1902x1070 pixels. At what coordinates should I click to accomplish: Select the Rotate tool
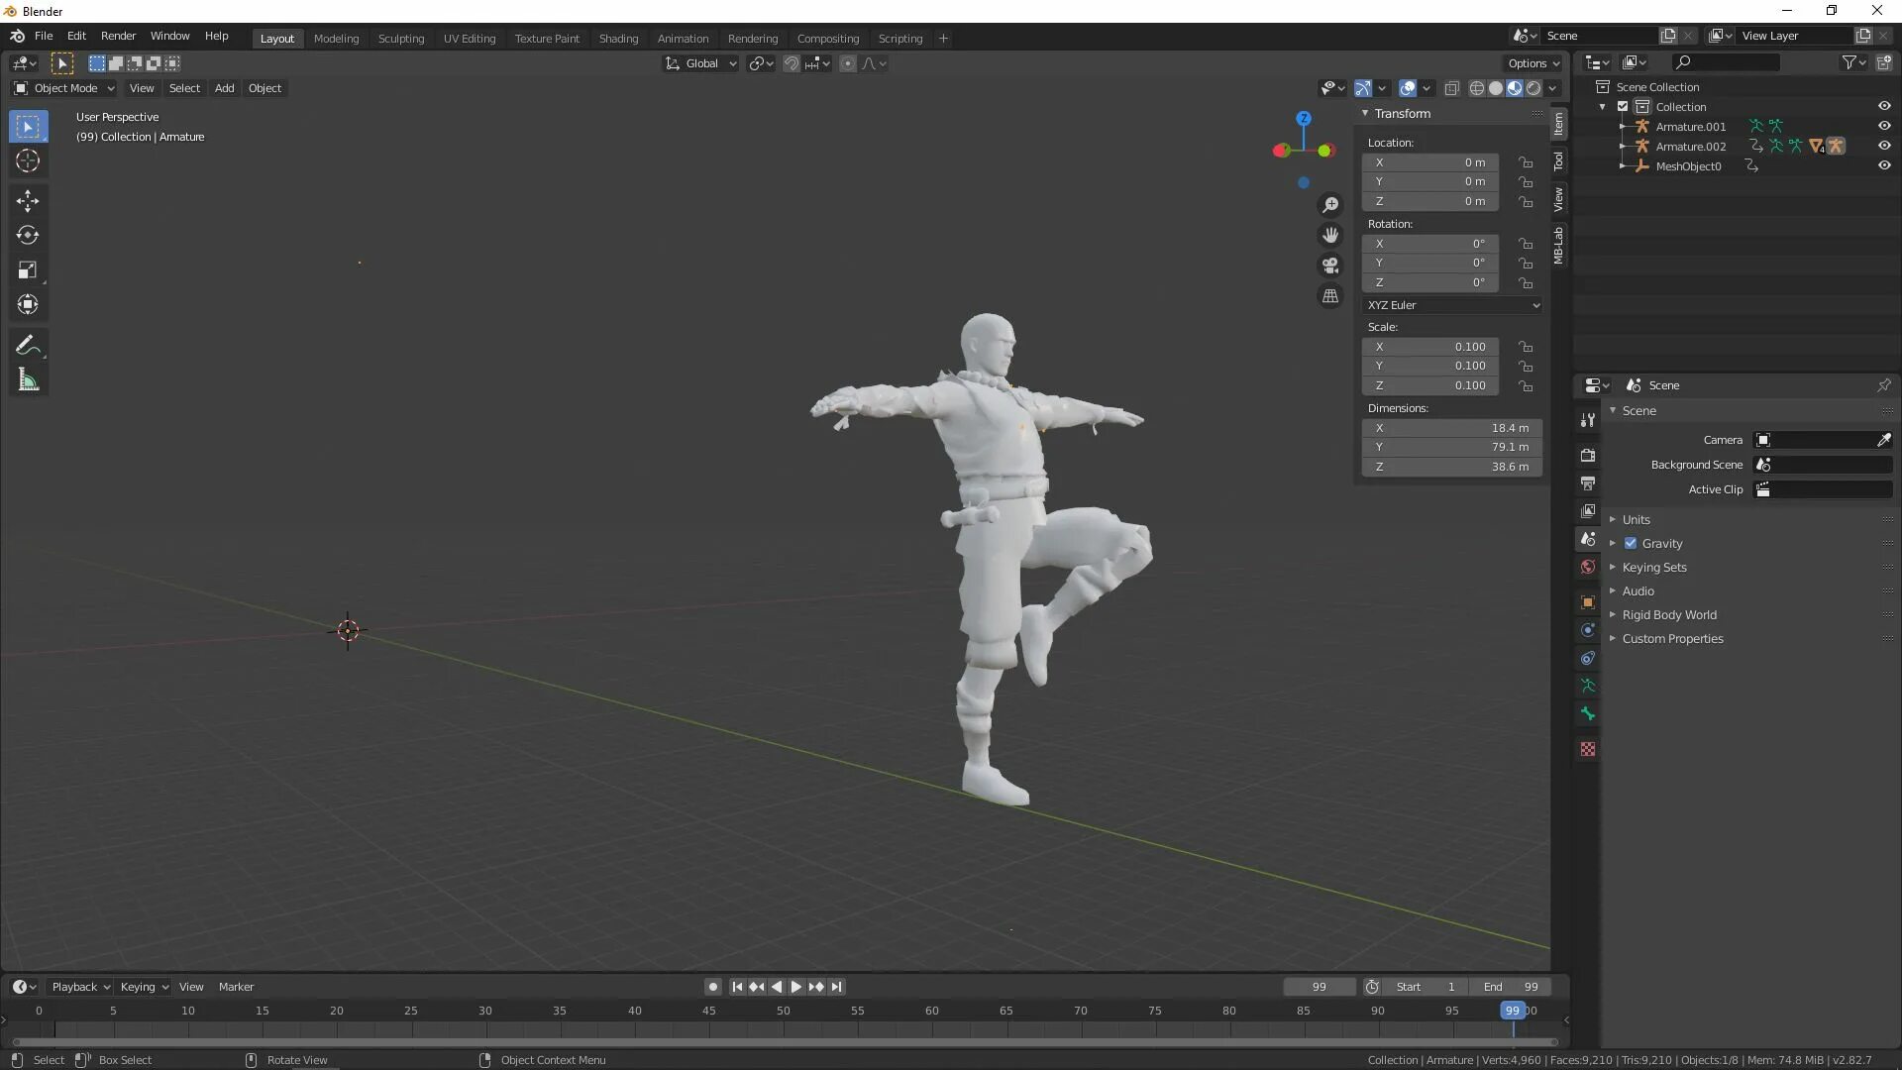click(28, 236)
